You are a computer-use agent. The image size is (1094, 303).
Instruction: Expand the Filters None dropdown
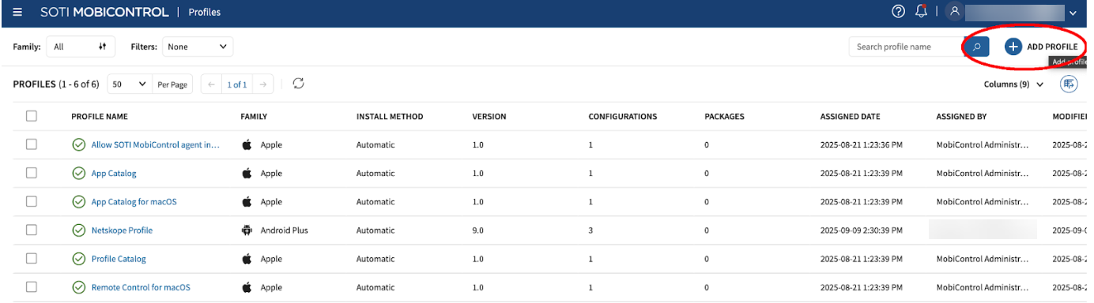click(198, 47)
